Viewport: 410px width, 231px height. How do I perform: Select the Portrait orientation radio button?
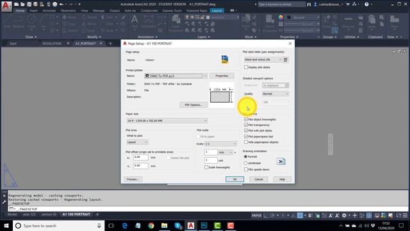point(245,157)
